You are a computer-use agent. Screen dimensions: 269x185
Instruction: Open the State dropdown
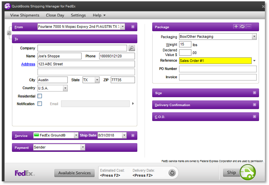point(97,80)
